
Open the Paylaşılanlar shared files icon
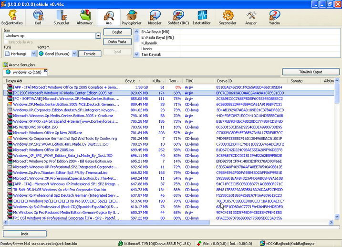(132, 15)
